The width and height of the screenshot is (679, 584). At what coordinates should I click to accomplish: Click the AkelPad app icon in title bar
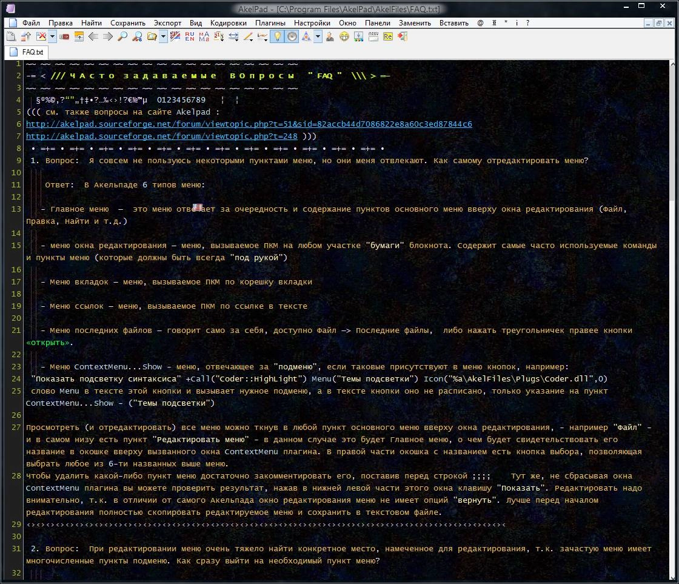coord(10,8)
